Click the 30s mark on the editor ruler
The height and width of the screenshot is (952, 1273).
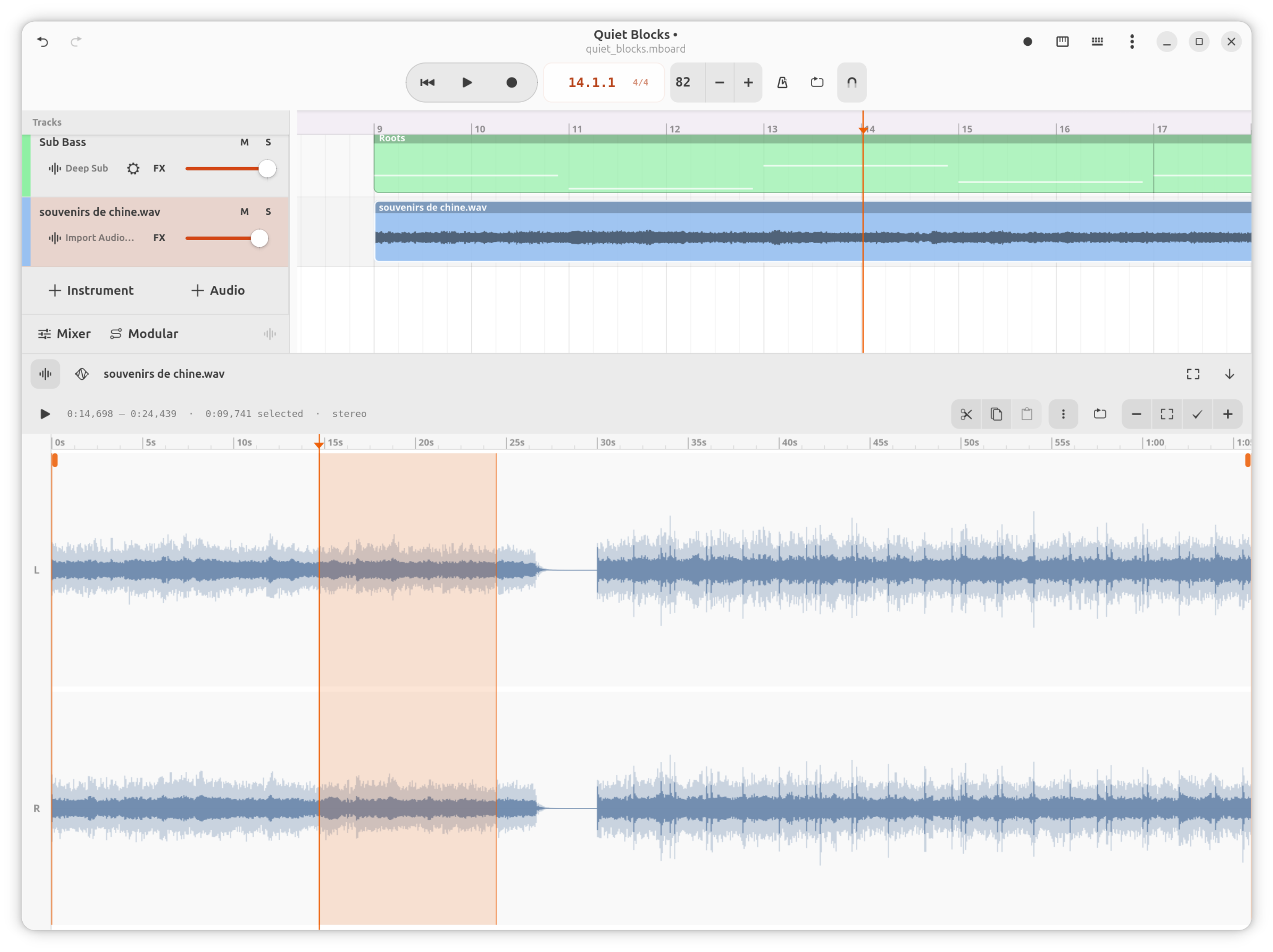coord(607,442)
